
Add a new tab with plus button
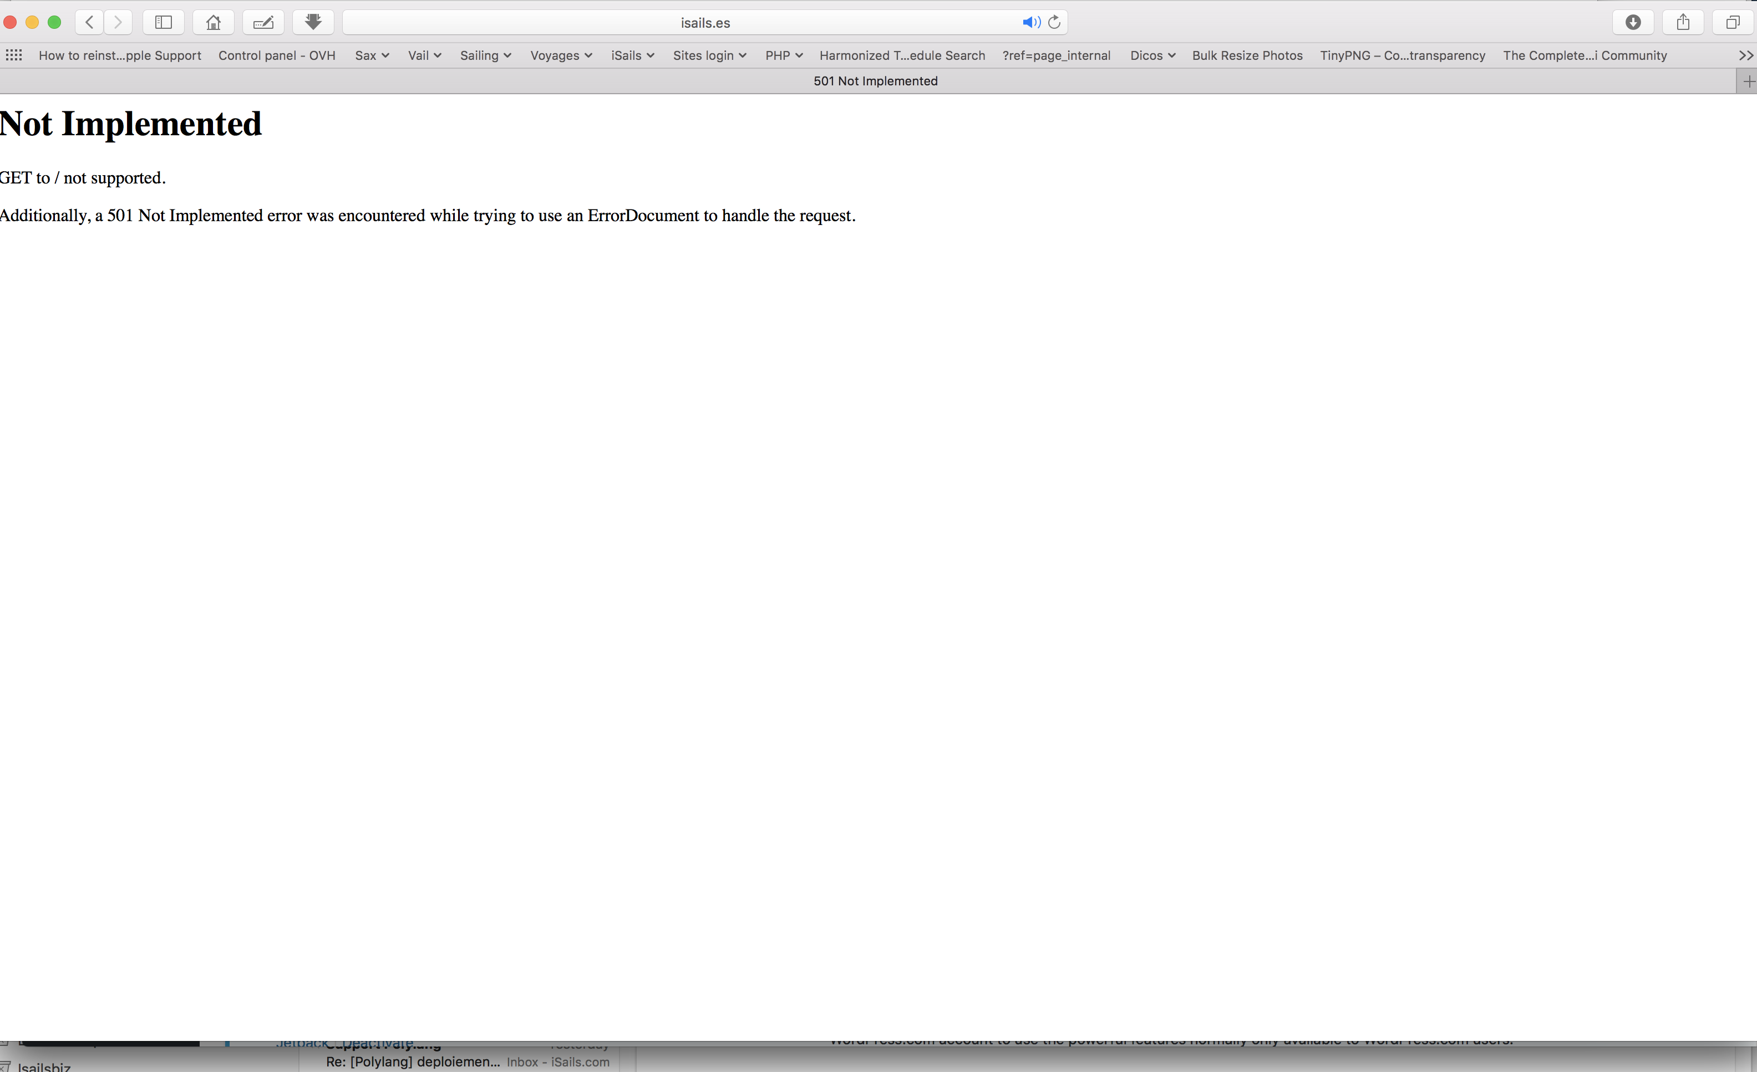click(1748, 82)
